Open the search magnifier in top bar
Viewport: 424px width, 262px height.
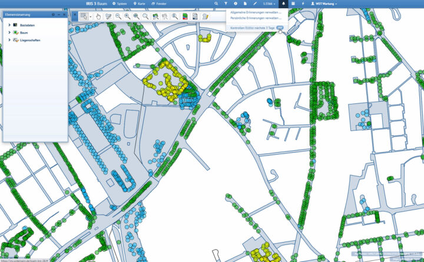pyautogui.click(x=216, y=4)
